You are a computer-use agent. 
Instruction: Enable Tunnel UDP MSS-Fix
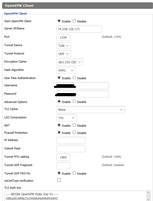point(59,173)
